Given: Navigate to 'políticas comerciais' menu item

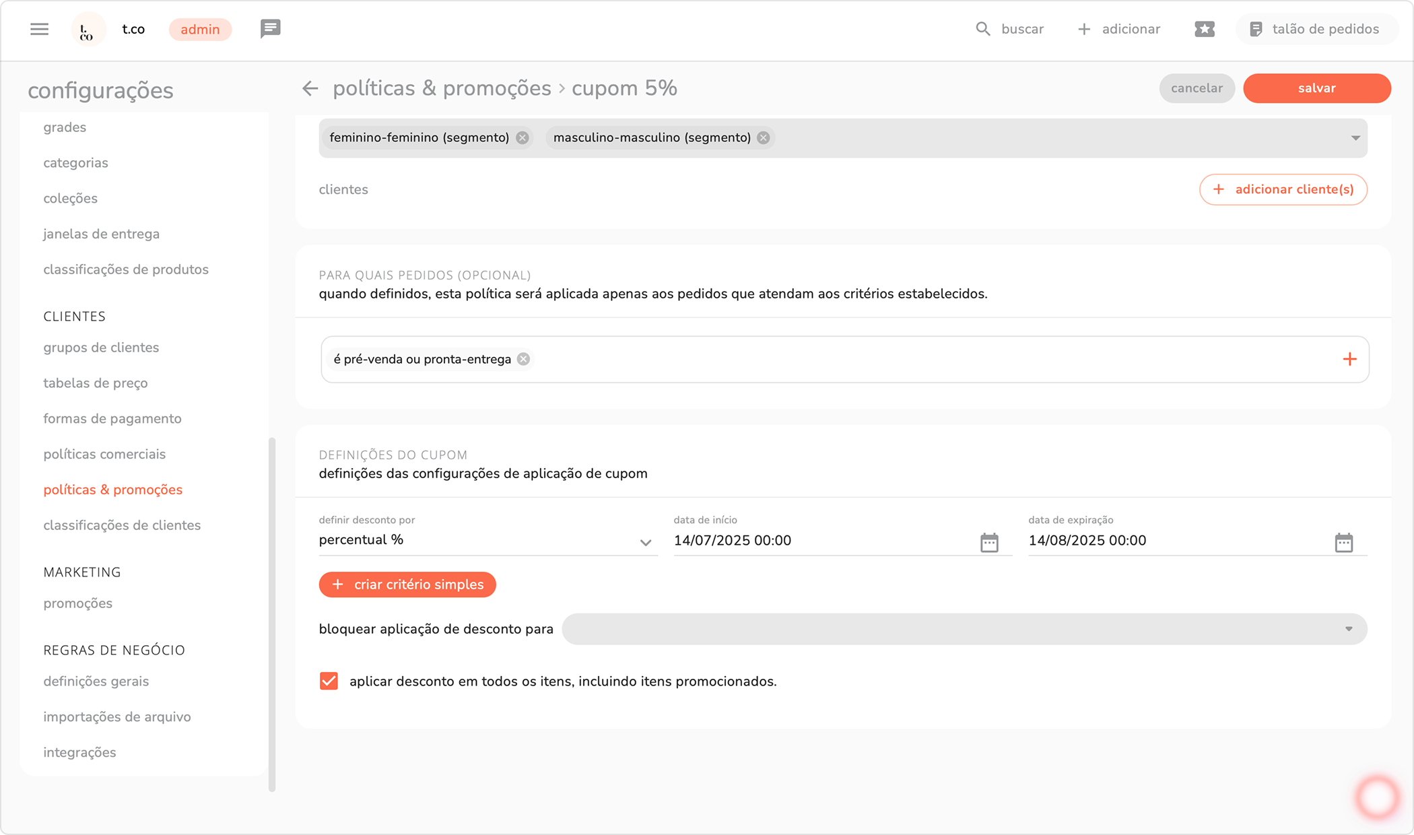Looking at the screenshot, I should (x=104, y=455).
